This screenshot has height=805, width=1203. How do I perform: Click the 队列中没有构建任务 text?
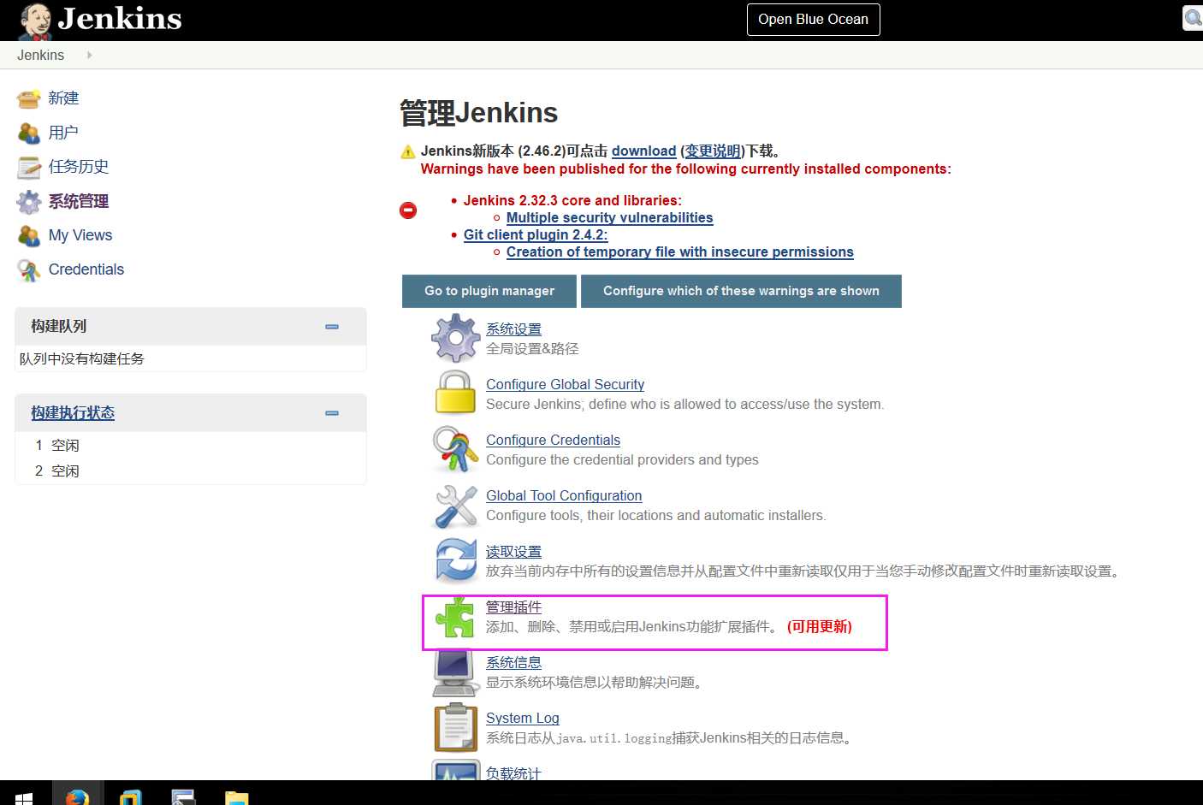(x=82, y=359)
